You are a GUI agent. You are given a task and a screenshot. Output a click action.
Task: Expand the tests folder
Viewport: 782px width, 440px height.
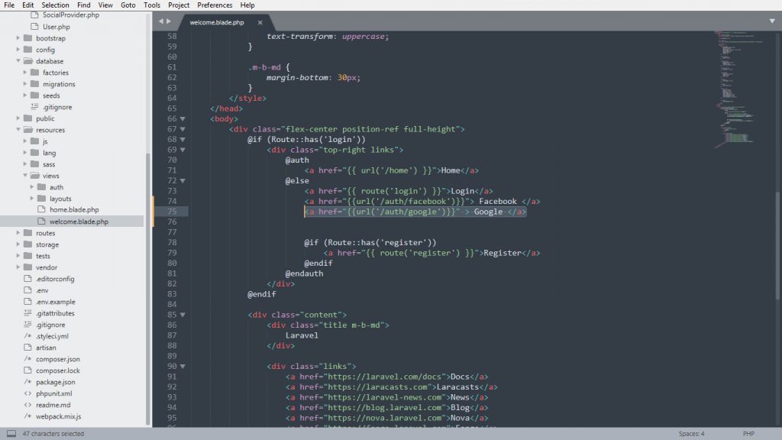pos(18,256)
